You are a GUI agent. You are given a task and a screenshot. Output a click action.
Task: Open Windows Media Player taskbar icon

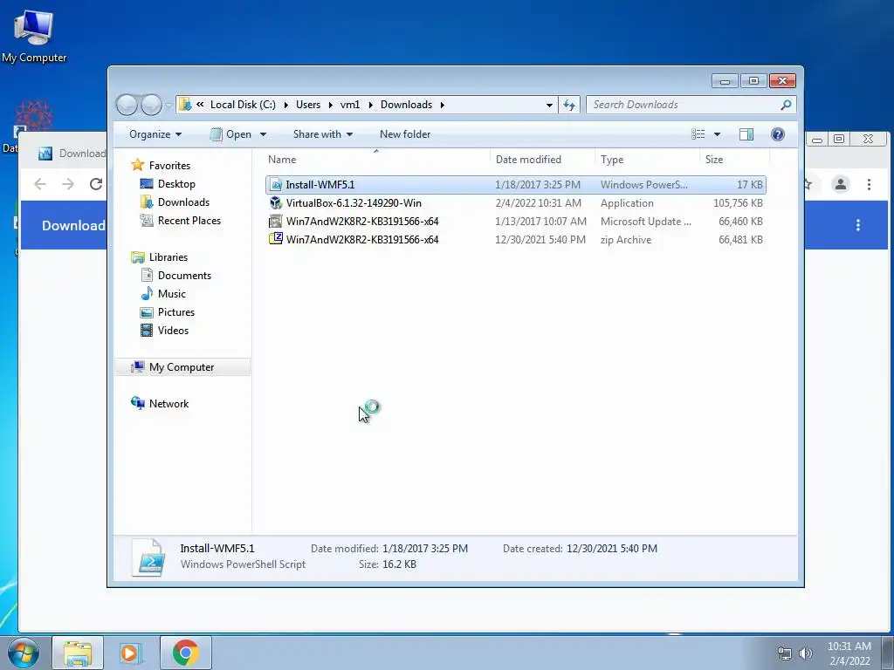(x=131, y=653)
